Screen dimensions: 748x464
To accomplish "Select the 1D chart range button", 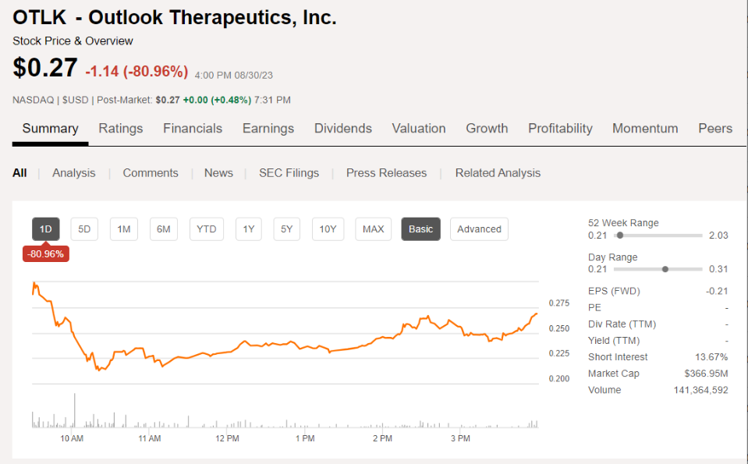I will (46, 228).
